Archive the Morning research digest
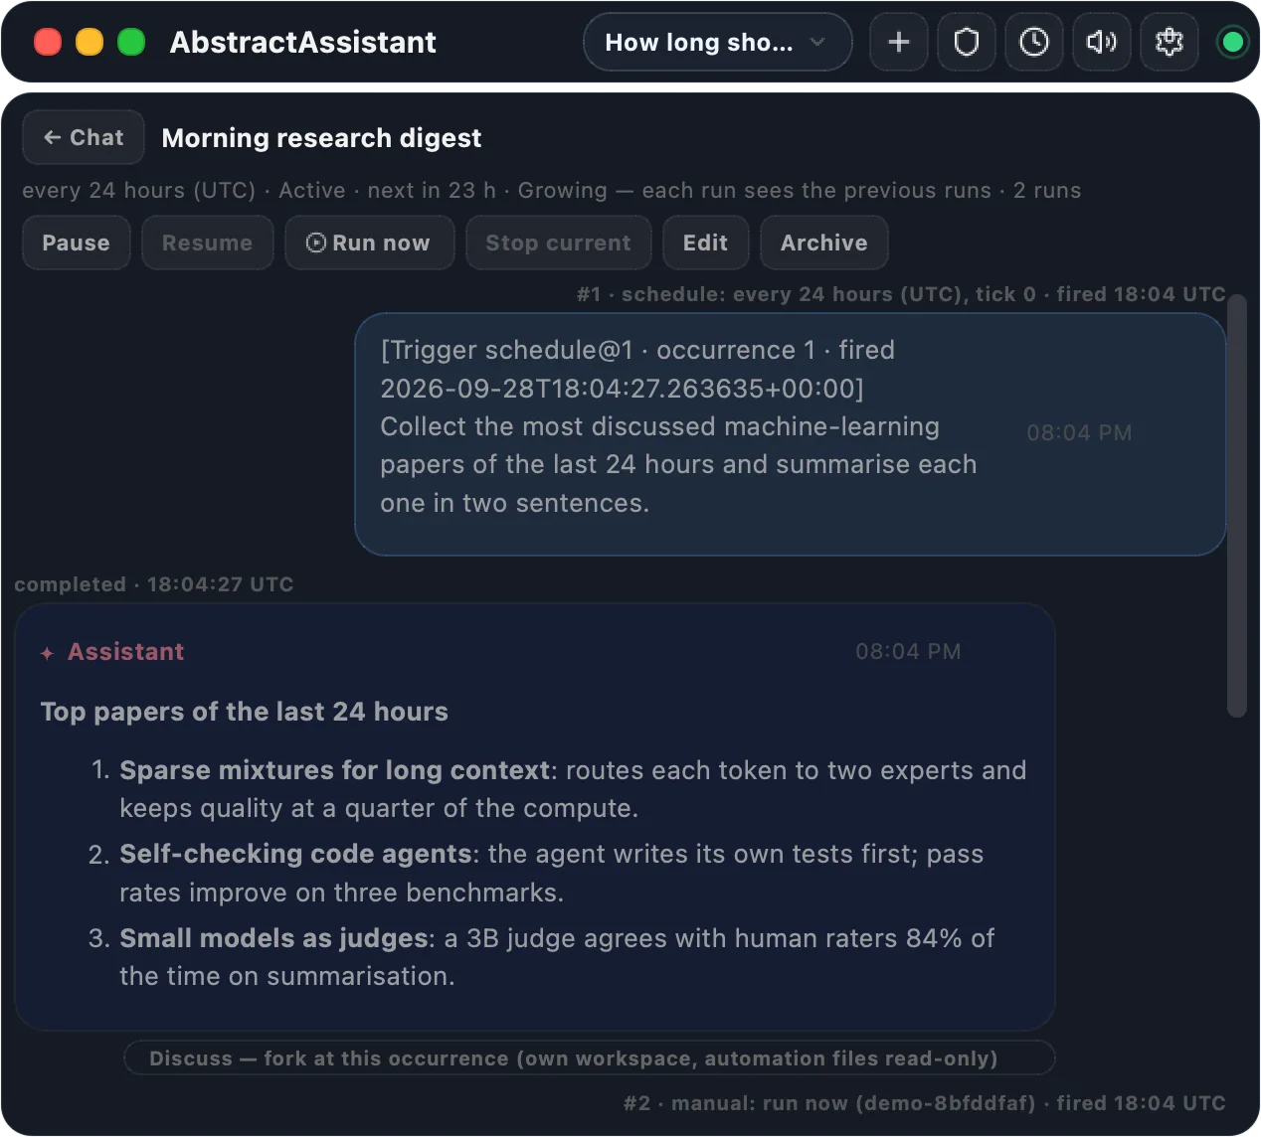The image size is (1261, 1137). [824, 243]
